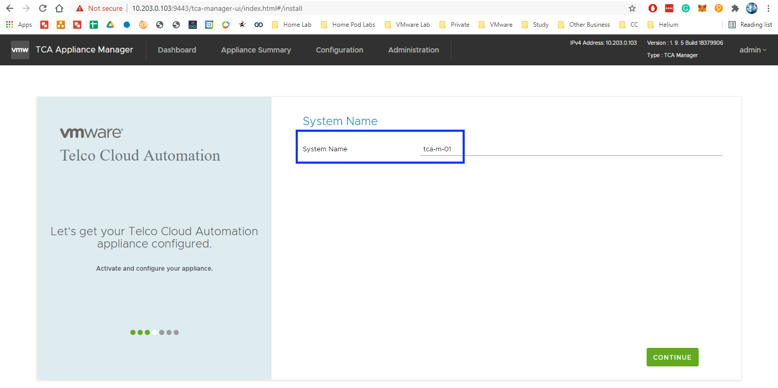Open the Dashboard menu item

(177, 50)
